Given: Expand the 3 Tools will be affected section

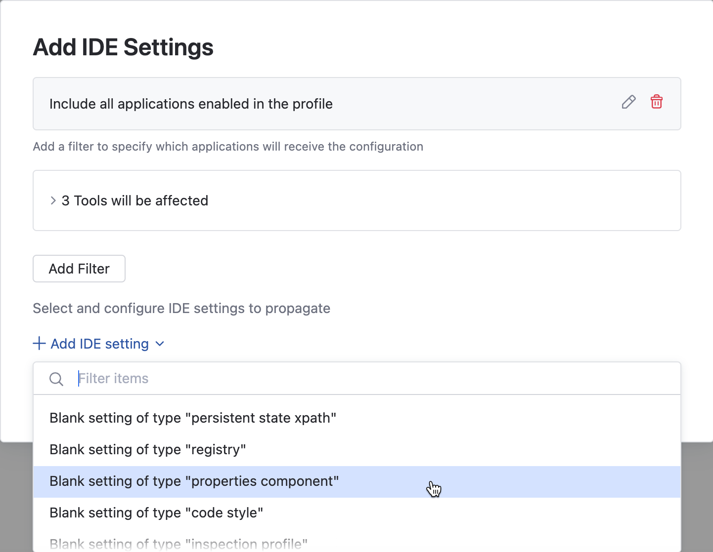Looking at the screenshot, I should [53, 200].
